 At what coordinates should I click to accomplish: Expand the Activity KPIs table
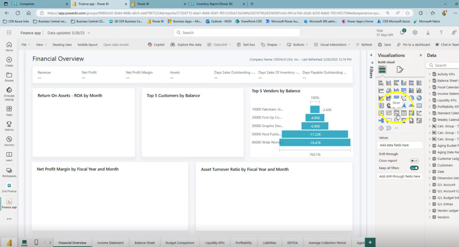pyautogui.click(x=430, y=74)
